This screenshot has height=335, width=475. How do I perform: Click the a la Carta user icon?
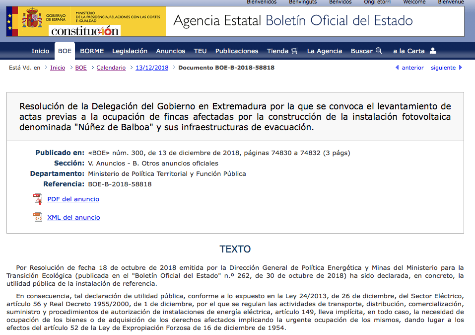433,51
